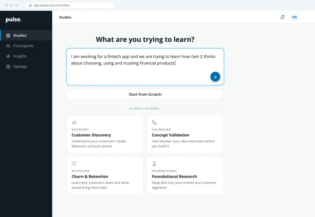Open the Studies menu label in sidebar
Image resolution: width=315 pixels, height=217 pixels.
pyautogui.click(x=20, y=35)
